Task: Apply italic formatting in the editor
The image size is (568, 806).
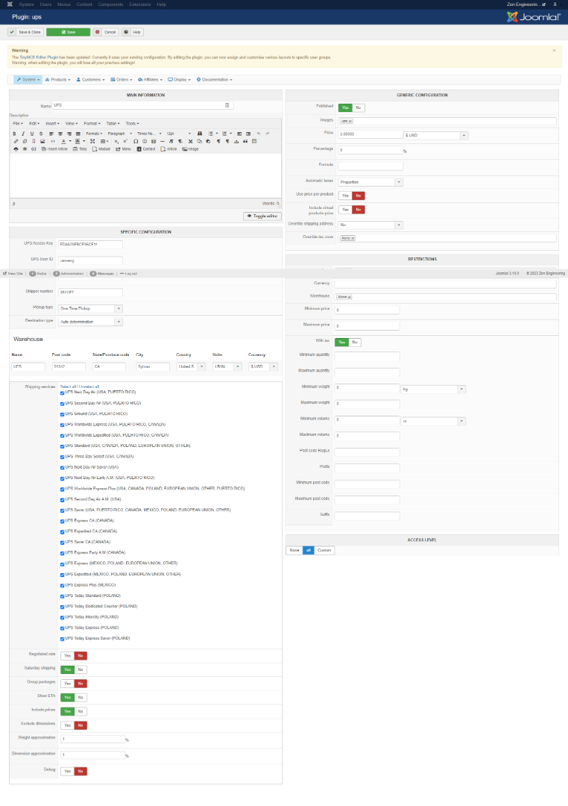Action: click(x=23, y=134)
